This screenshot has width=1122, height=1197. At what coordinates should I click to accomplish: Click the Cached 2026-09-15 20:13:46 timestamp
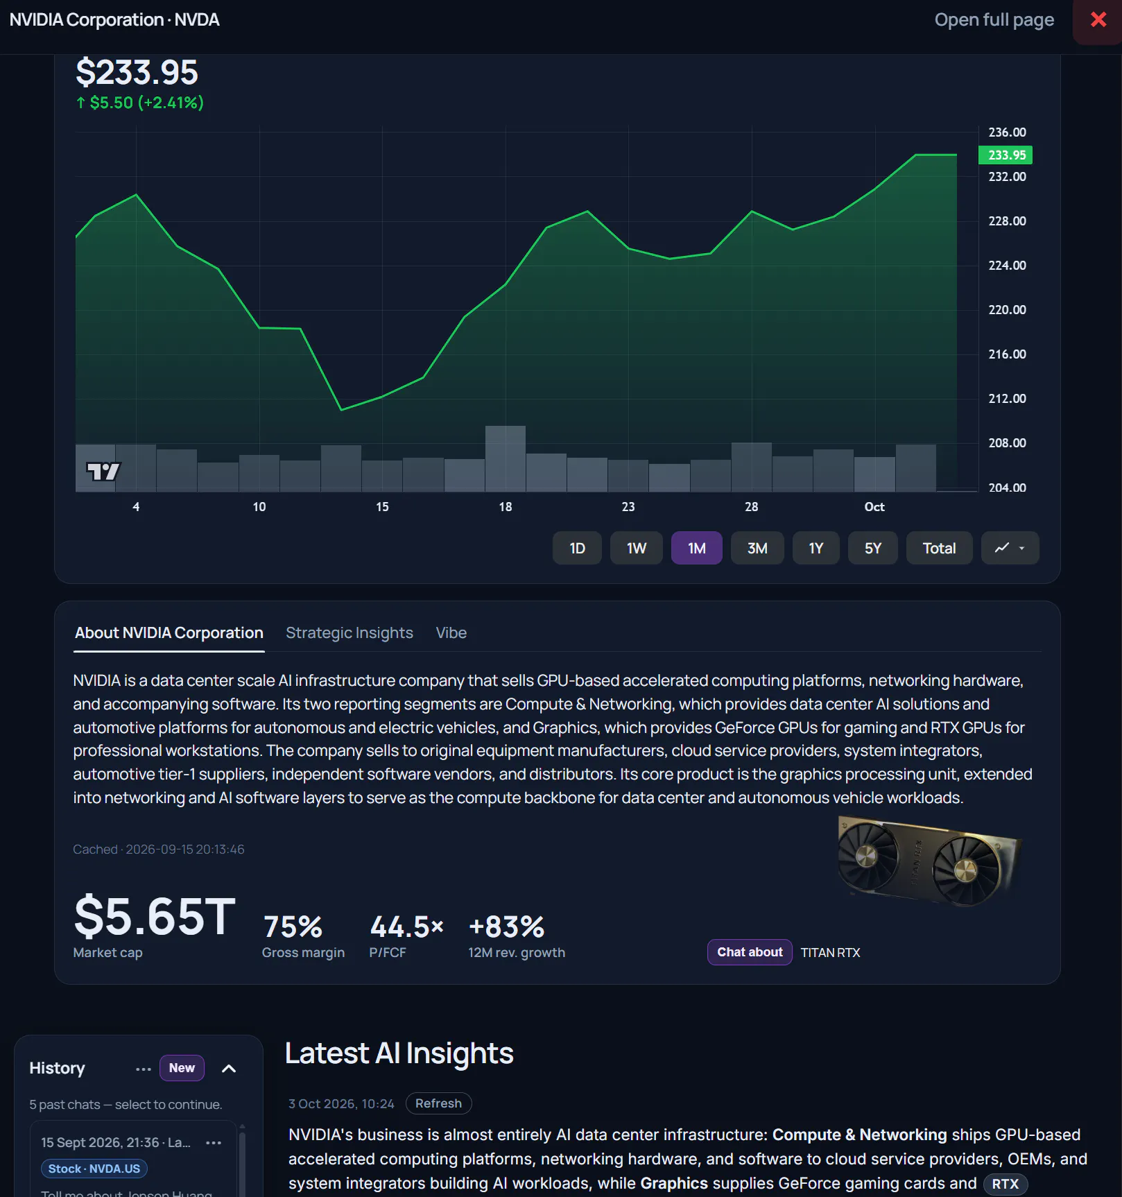(x=159, y=850)
